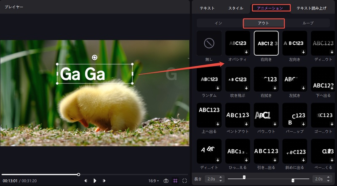Choose 無し to remove animation
Image resolution: width=337 pixels, height=186 pixels.
click(209, 43)
